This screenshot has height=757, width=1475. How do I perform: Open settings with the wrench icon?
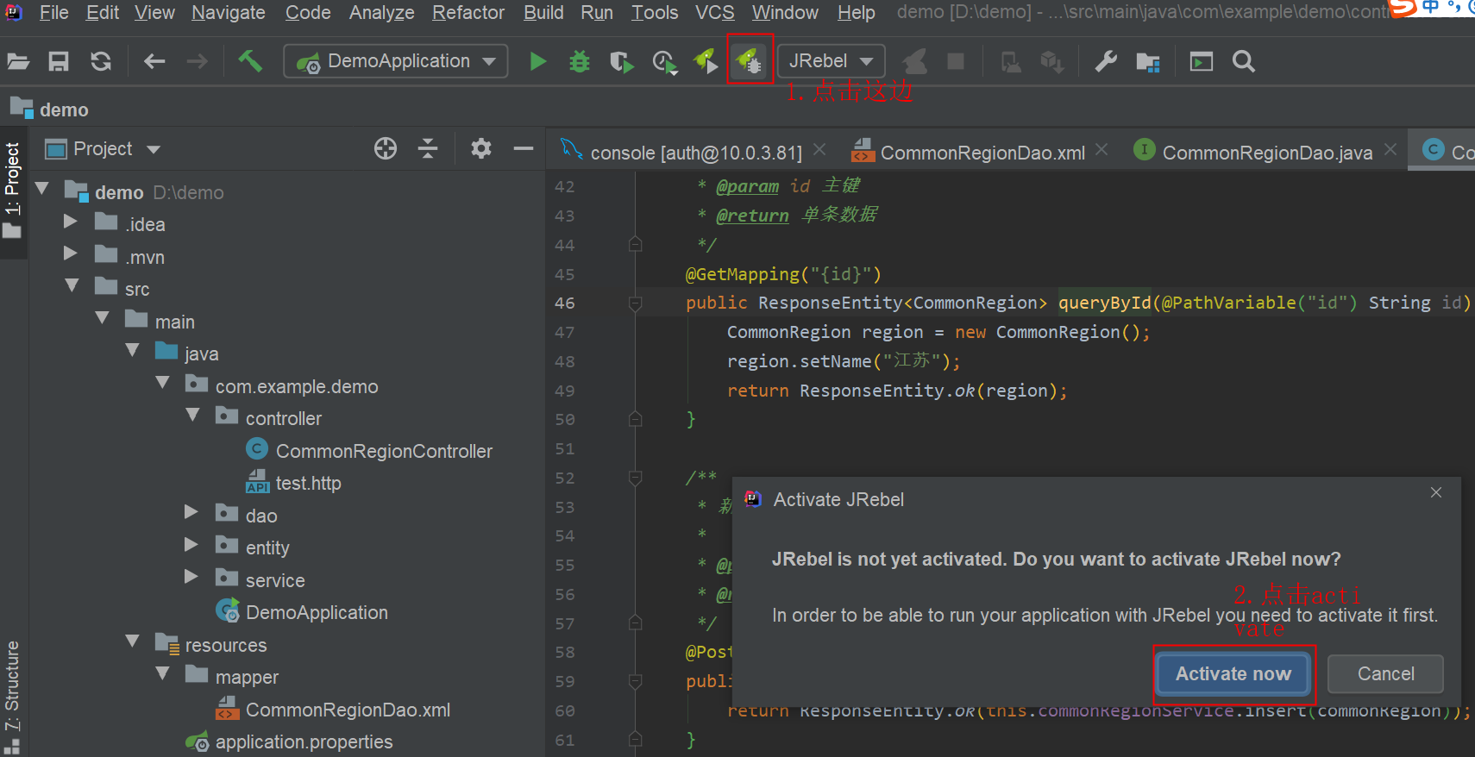point(1106,61)
